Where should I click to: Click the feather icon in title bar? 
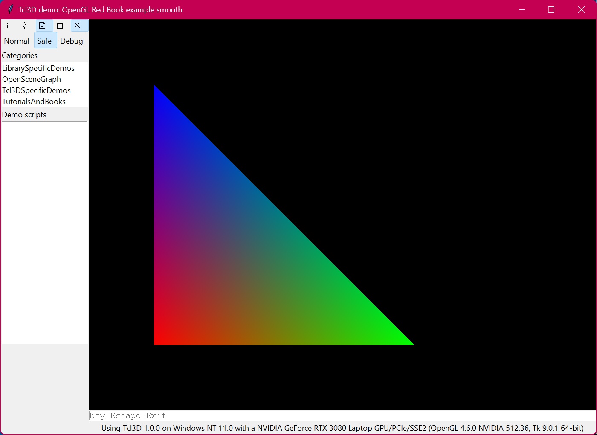tap(10, 9)
